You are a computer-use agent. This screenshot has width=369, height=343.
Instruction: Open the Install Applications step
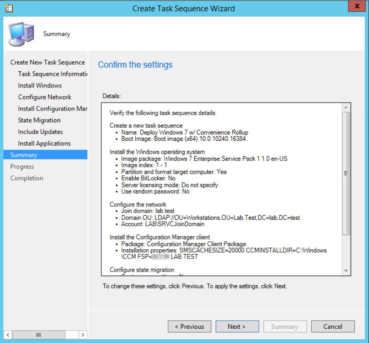pos(44,143)
